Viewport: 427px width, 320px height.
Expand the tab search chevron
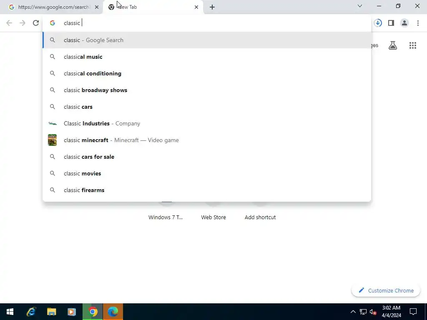360,6
